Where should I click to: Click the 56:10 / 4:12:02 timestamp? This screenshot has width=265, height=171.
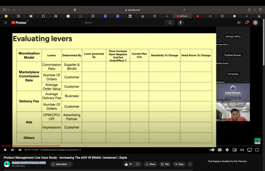[x=31, y=150]
